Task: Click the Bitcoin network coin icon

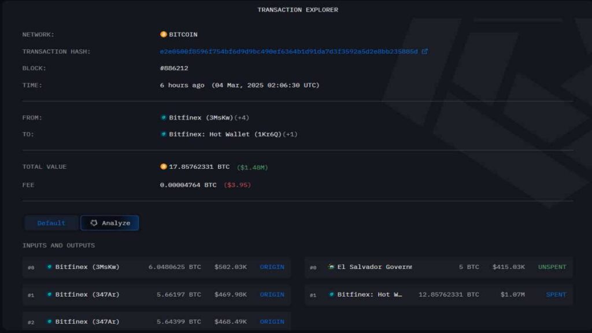Action: click(164, 34)
